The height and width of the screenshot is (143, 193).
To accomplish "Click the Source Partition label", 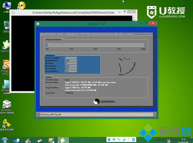I will click(52, 82).
